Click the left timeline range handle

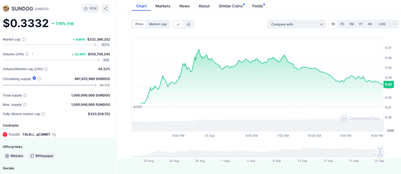tap(377, 152)
